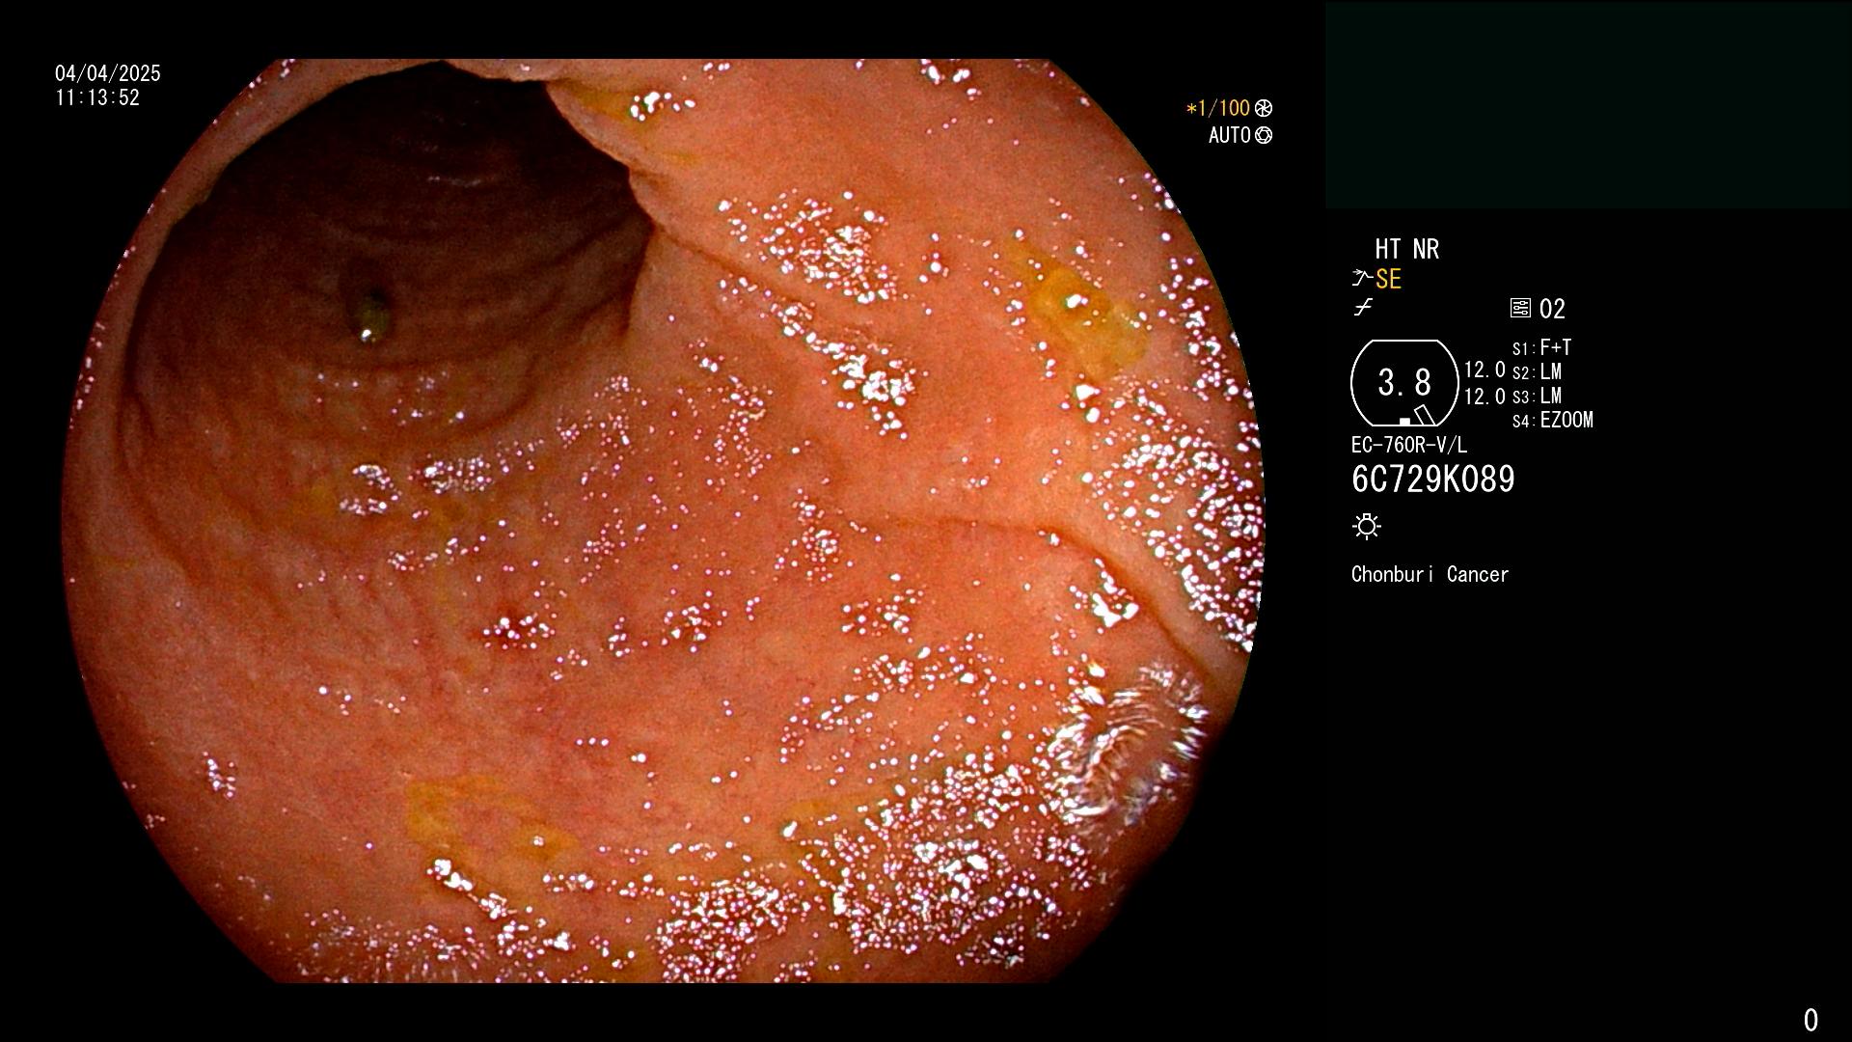Click the tone curve icon below SE

click(1363, 308)
